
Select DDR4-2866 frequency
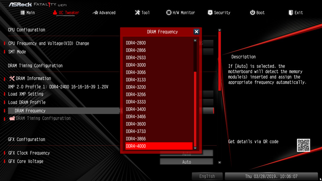point(159,50)
